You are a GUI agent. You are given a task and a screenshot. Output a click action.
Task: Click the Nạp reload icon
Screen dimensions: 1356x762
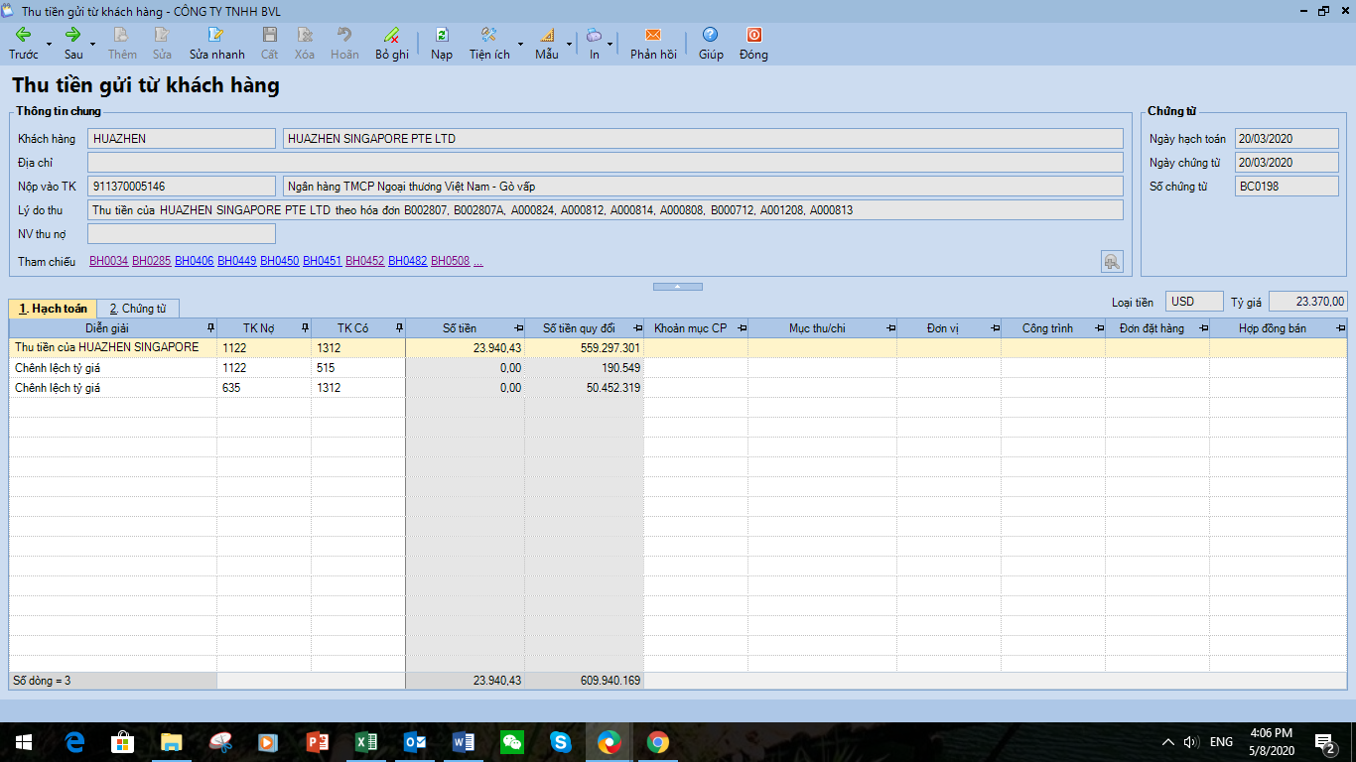point(442,35)
